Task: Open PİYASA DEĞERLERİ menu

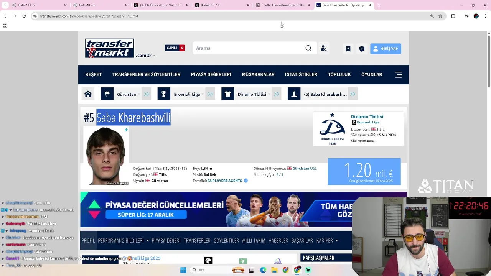Action: pyautogui.click(x=211, y=74)
